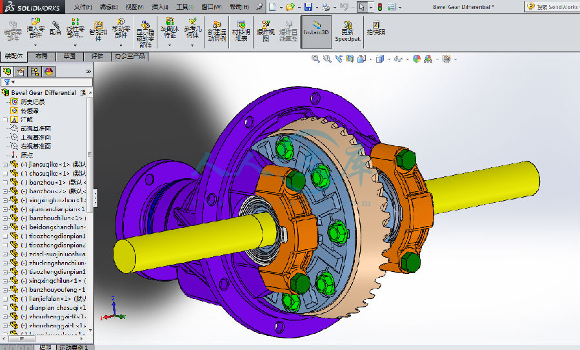Viewport: 580px width, 350px height.
Task: Click the Save floppy disk icon
Action: pyautogui.click(x=308, y=6)
